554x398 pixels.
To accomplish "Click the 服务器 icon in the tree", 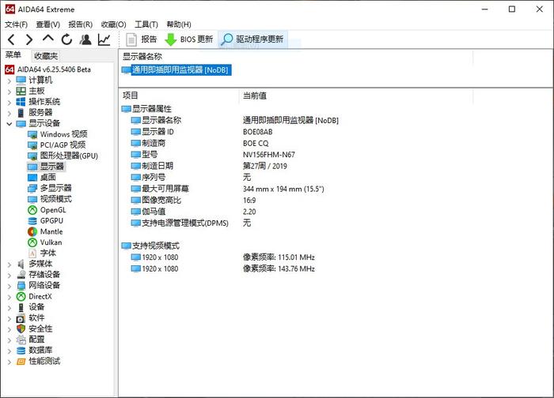I will (x=21, y=113).
